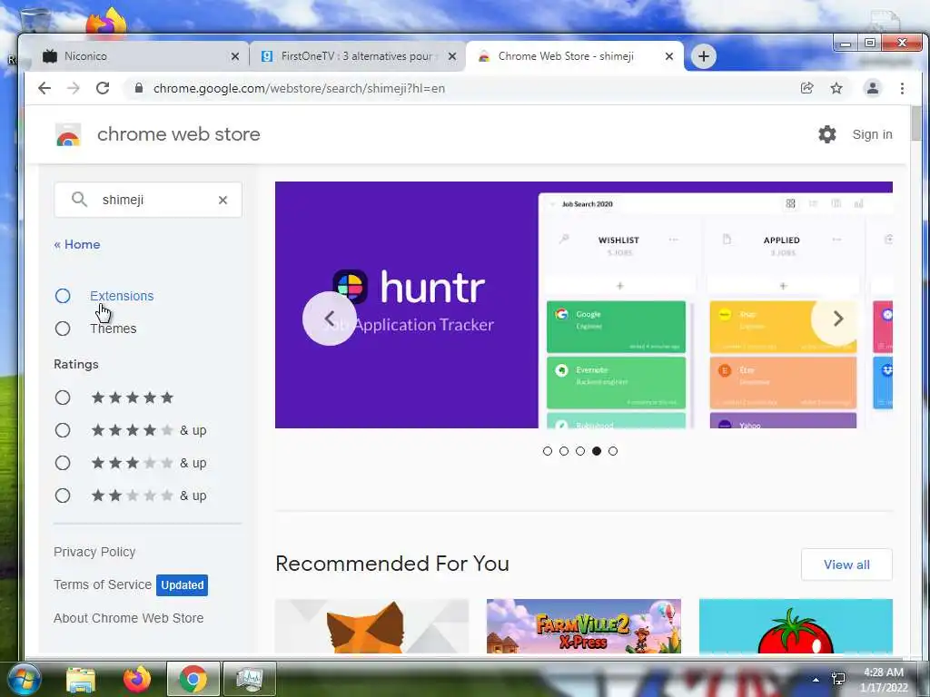
Task: Click the forward navigation arrow
Action: 74,88
